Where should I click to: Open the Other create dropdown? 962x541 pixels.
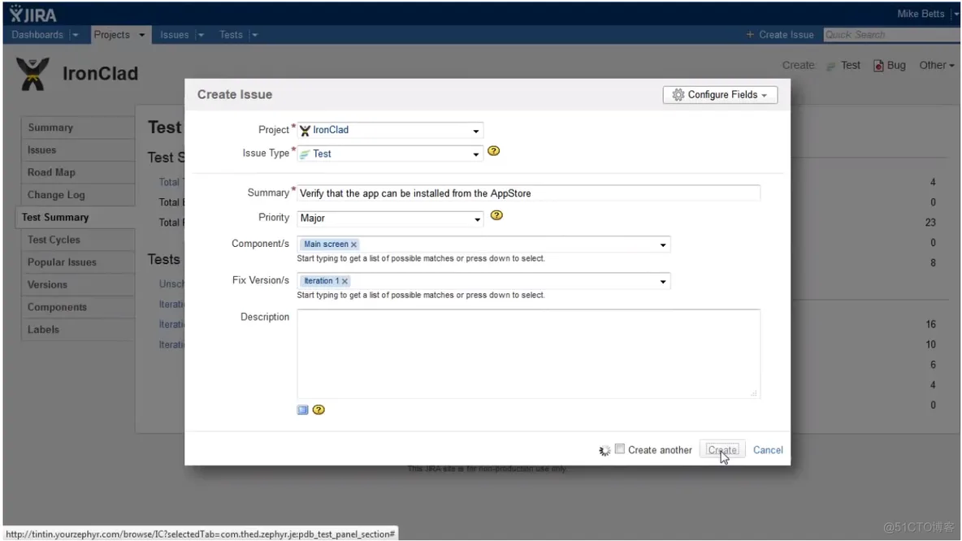[936, 65]
